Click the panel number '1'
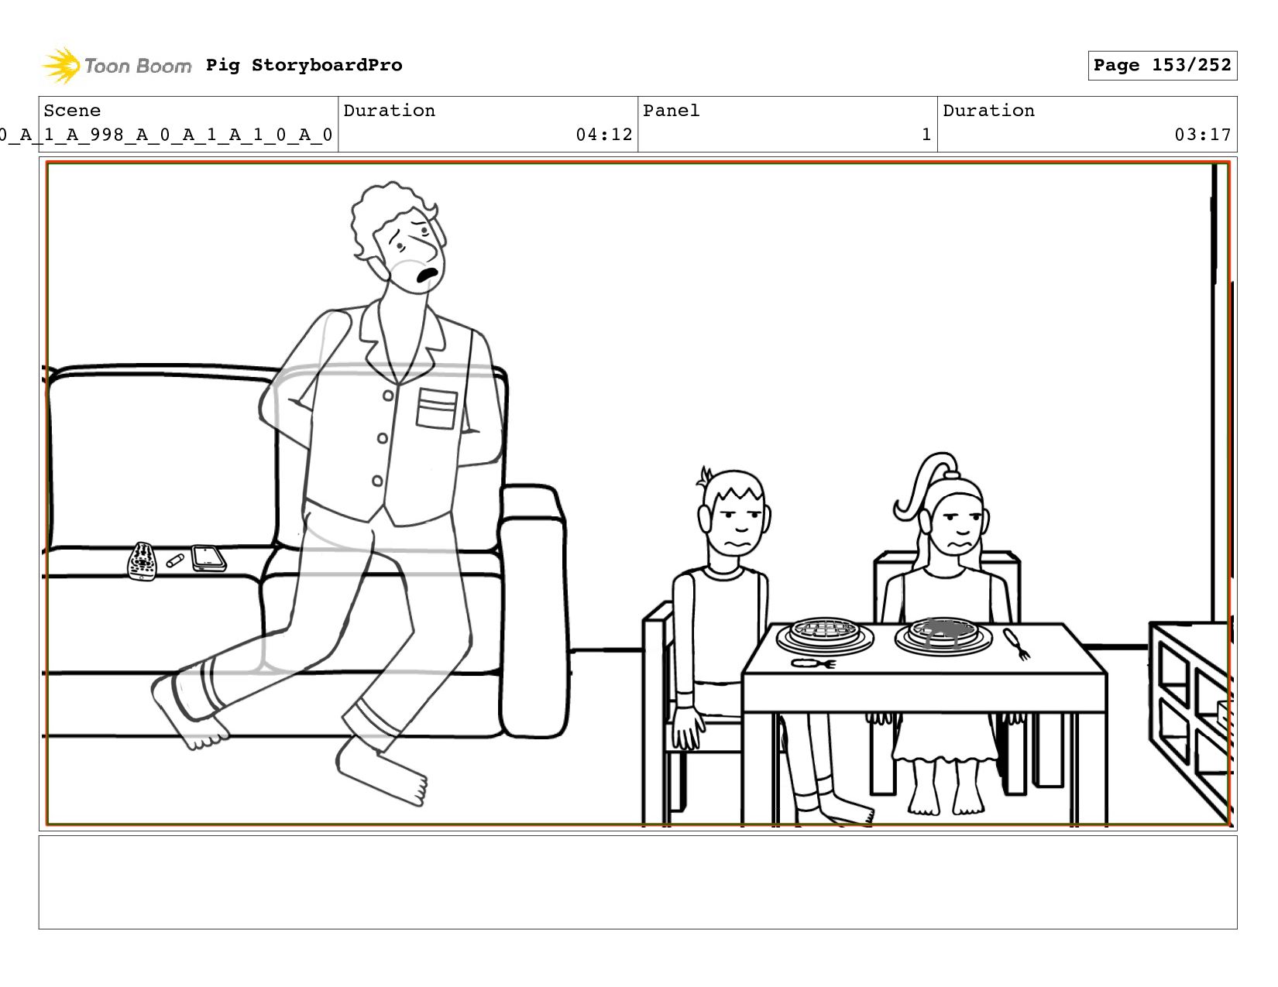 926,135
